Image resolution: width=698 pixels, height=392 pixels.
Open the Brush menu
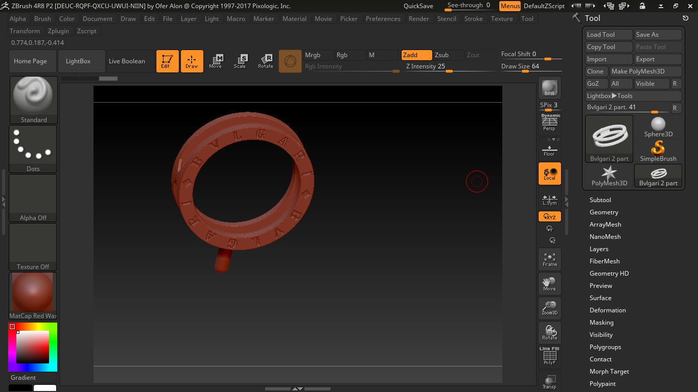tap(42, 18)
